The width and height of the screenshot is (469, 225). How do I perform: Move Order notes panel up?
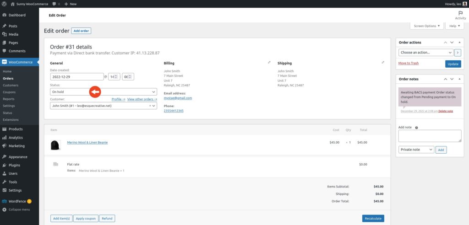(445, 79)
